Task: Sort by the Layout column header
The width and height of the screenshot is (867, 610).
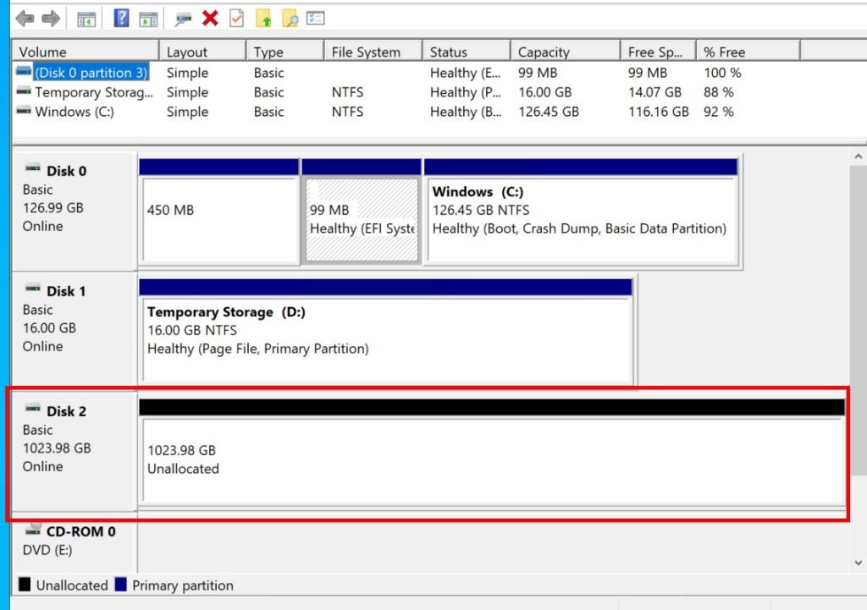Action: pos(203,52)
